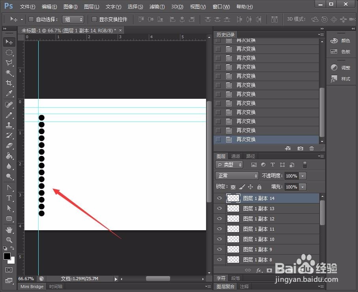Open the 填充 fill slider dropdown
The width and height of the screenshot is (358, 292).
[x=302, y=187]
